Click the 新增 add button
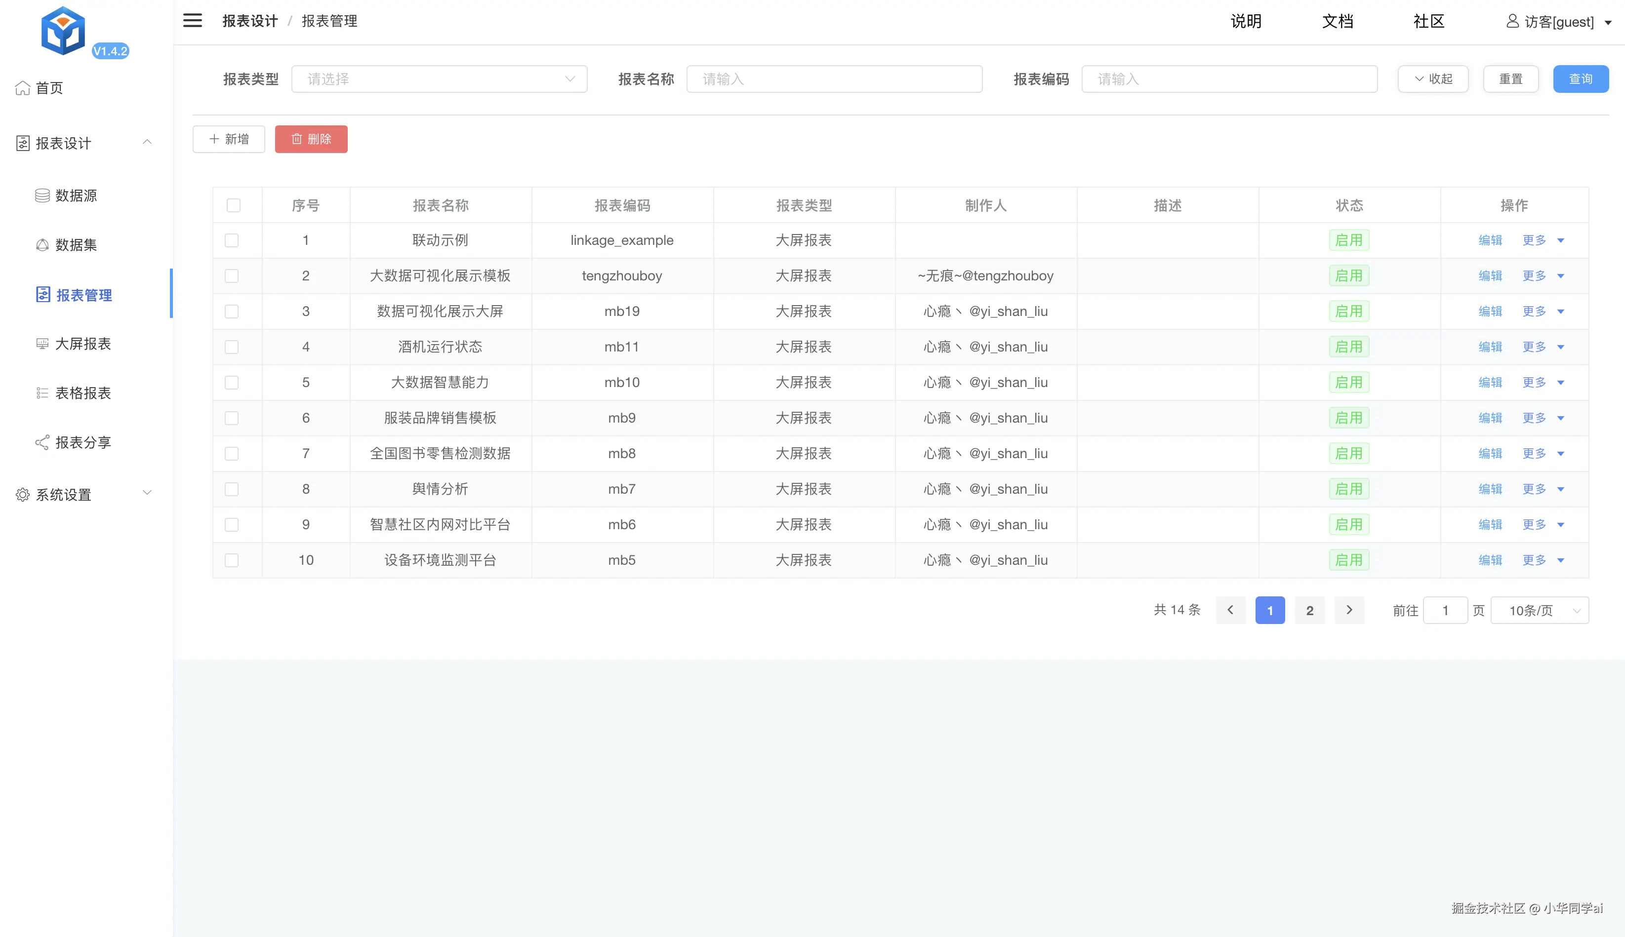The height and width of the screenshot is (937, 1625). [x=229, y=139]
